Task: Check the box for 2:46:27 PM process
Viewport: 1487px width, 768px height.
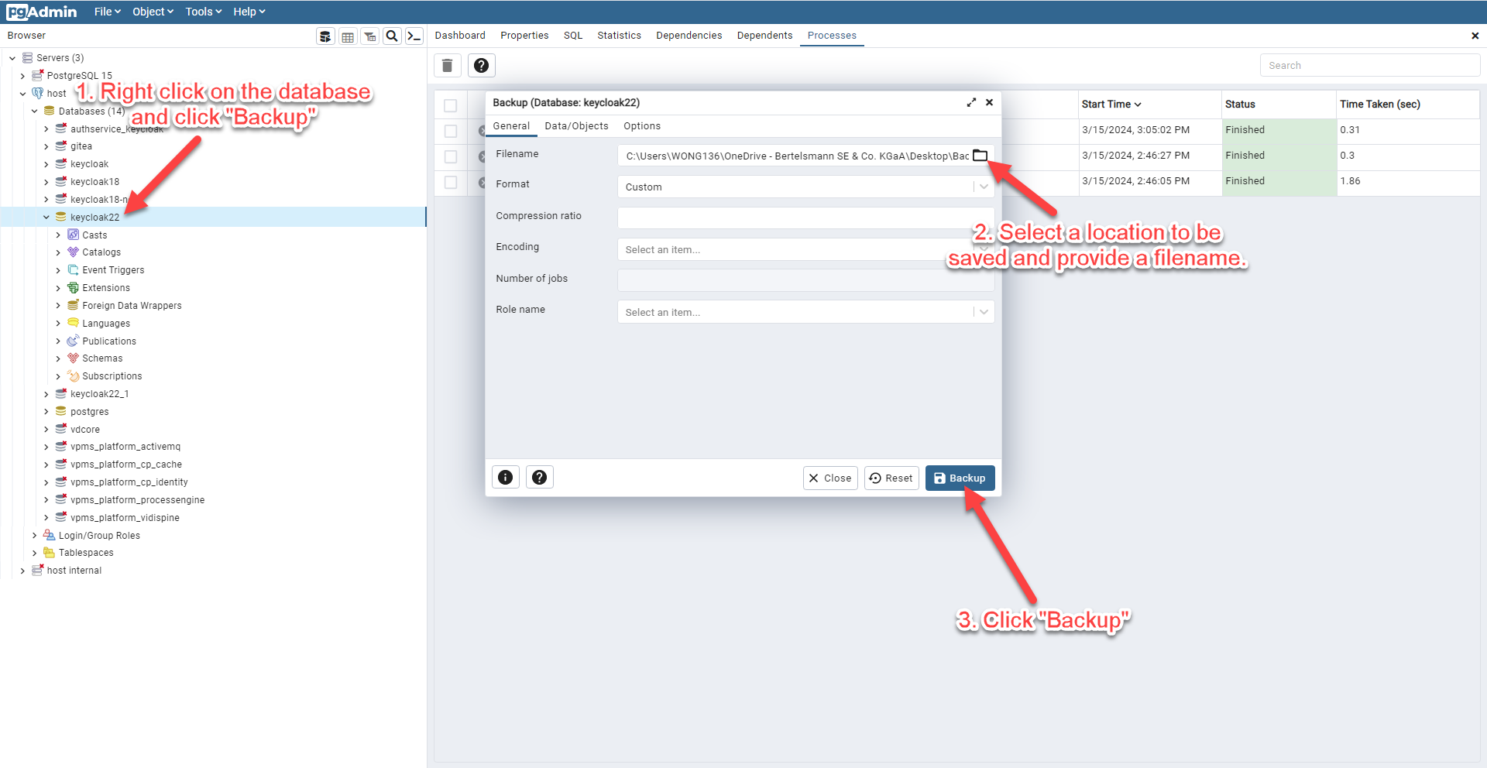Action: coord(451,156)
